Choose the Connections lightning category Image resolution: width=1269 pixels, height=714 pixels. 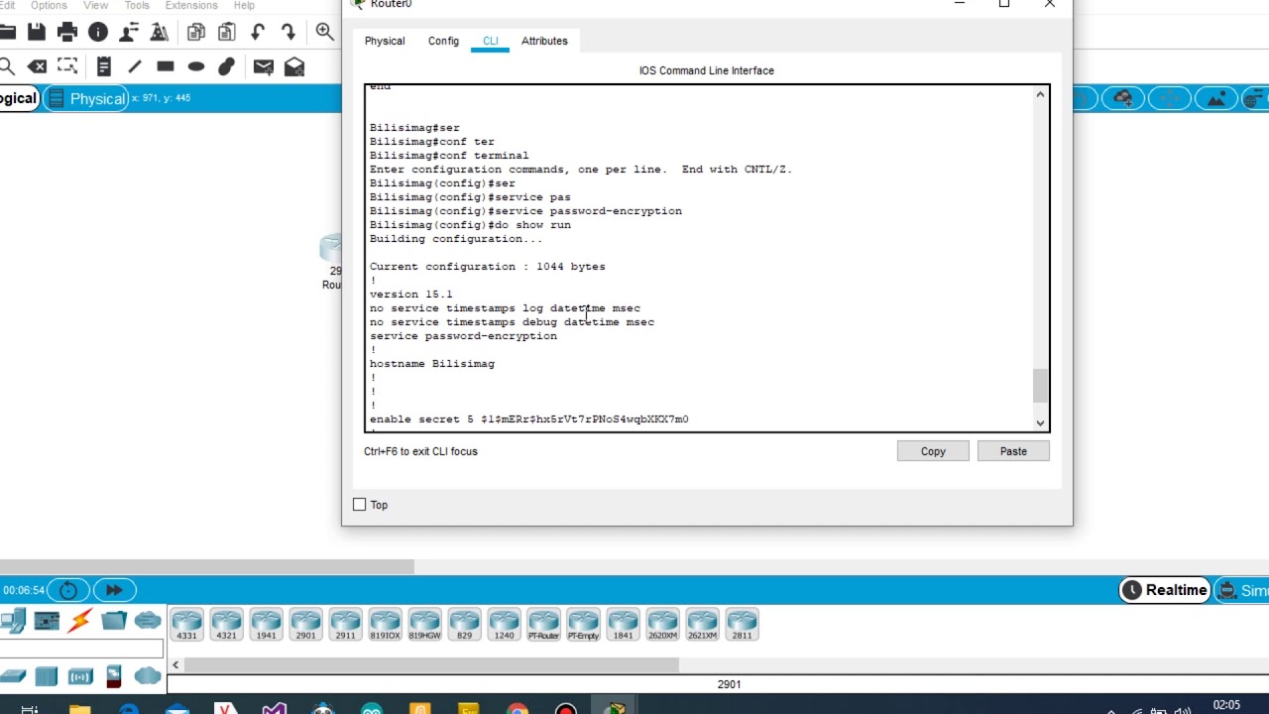coord(80,621)
